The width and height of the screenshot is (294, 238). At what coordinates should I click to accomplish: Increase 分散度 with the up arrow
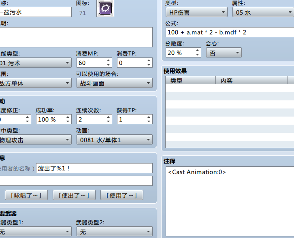(198, 51)
